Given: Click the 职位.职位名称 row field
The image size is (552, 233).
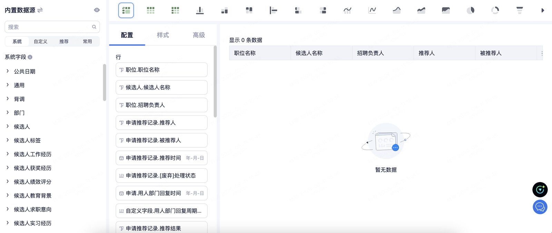Looking at the screenshot, I should 161,70.
